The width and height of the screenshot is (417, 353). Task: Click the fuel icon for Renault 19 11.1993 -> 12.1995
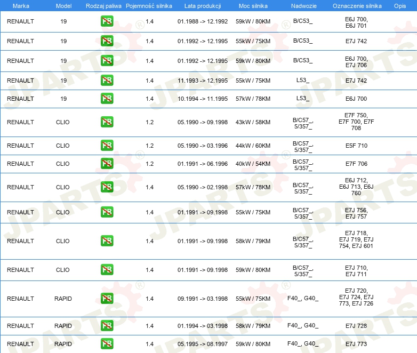pos(107,81)
